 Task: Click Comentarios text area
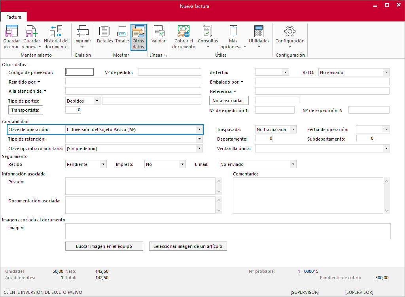pyautogui.click(x=308, y=196)
